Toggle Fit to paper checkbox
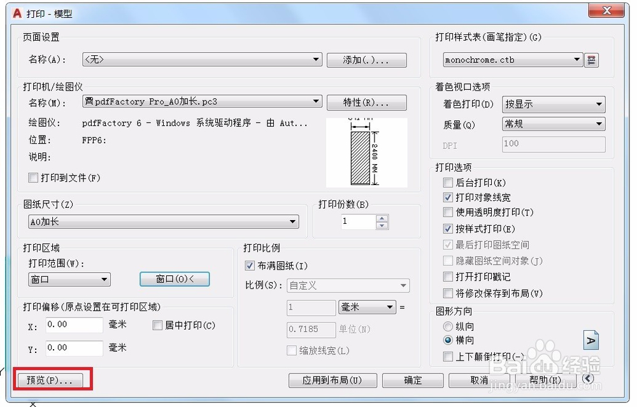 tap(250, 266)
